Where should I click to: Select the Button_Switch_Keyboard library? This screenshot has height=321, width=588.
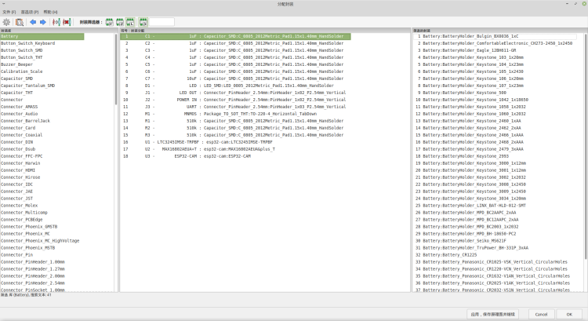27,43
